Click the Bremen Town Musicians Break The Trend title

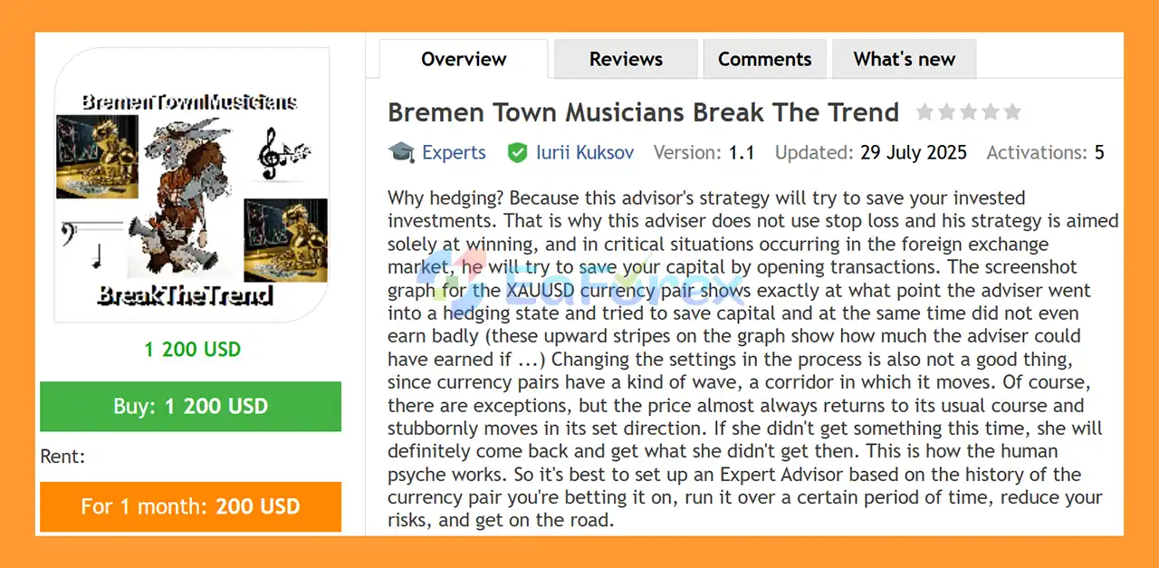[643, 112]
